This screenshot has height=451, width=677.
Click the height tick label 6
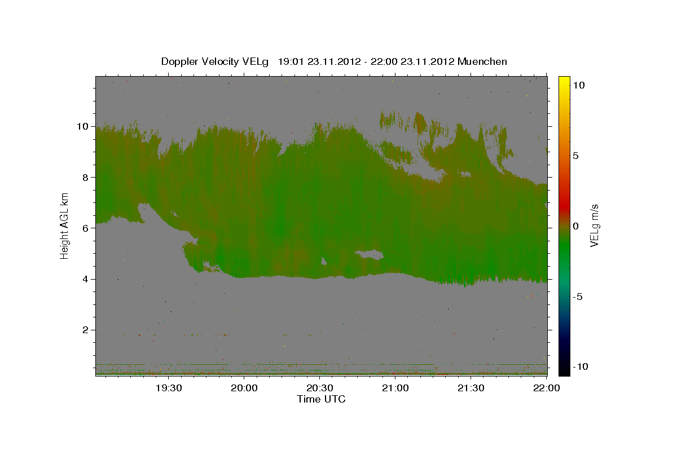click(x=85, y=228)
